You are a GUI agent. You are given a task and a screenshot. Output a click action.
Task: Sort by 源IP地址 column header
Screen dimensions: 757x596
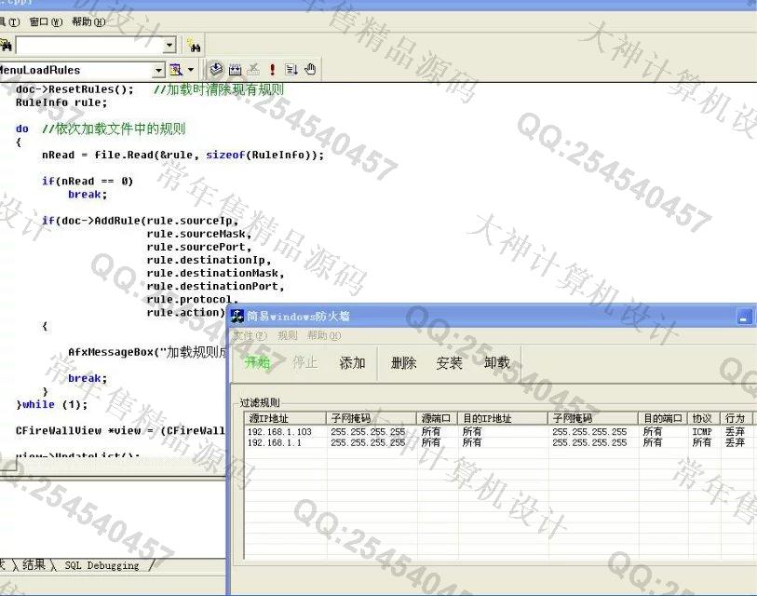pyautogui.click(x=285, y=418)
